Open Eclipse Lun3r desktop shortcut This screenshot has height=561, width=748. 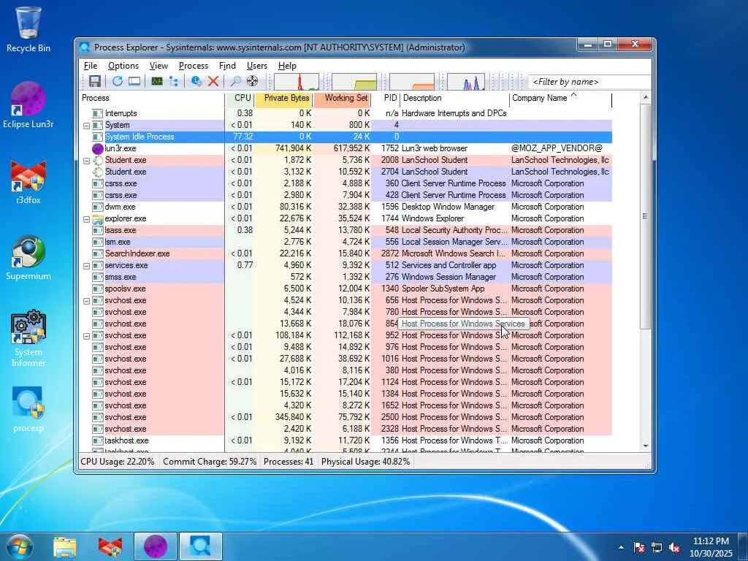28,105
